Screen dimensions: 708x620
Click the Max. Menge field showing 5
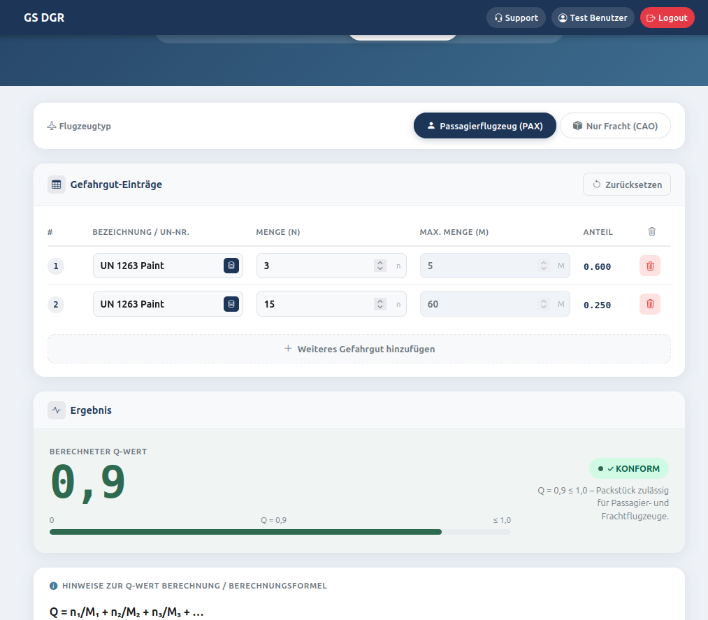tap(494, 266)
